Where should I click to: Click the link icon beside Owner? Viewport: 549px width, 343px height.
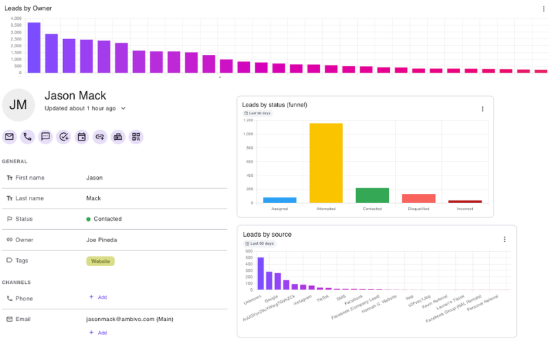(10, 239)
